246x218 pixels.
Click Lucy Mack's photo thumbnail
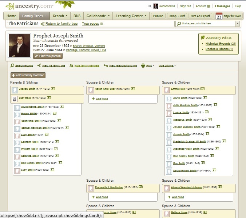(15, 99)
